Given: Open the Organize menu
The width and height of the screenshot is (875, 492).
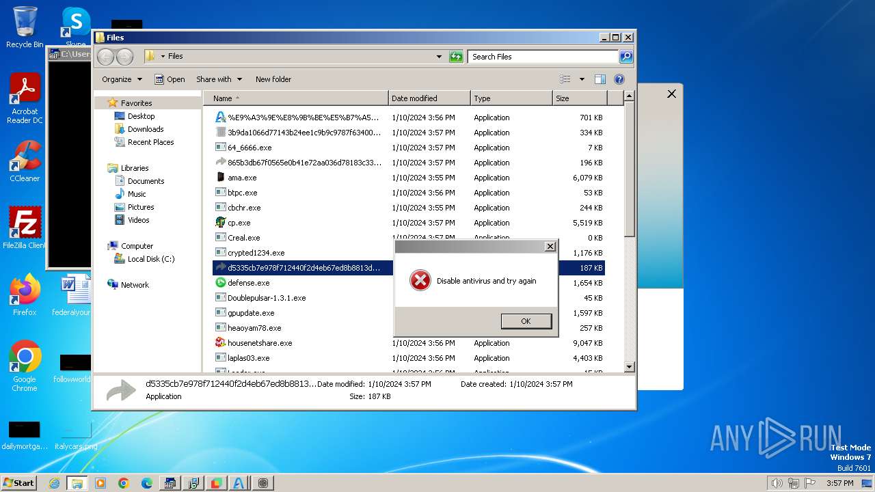Looking at the screenshot, I should click(122, 79).
